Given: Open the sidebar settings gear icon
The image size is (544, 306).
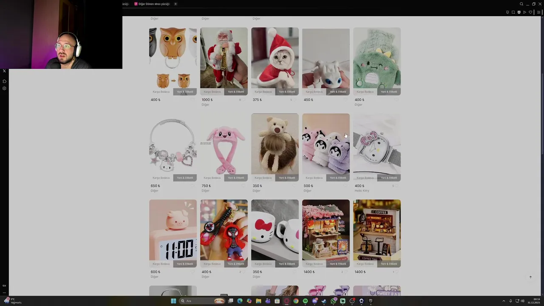Looking at the screenshot, I should (4, 88).
